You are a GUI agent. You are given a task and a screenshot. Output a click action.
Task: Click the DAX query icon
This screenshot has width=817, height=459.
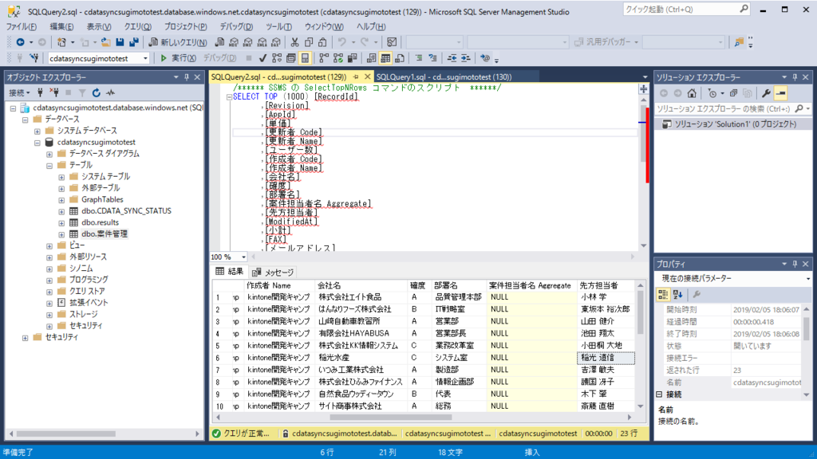(276, 42)
